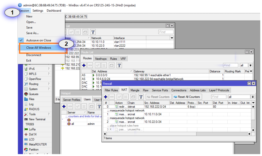Expand the Tools submenu arrow in sidebar

[49, 114]
